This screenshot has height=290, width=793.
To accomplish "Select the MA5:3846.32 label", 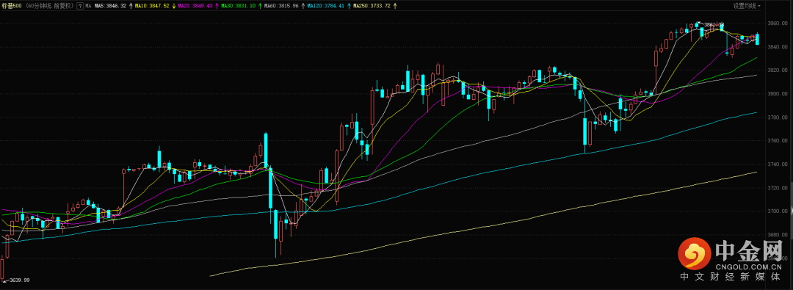I will (110, 6).
